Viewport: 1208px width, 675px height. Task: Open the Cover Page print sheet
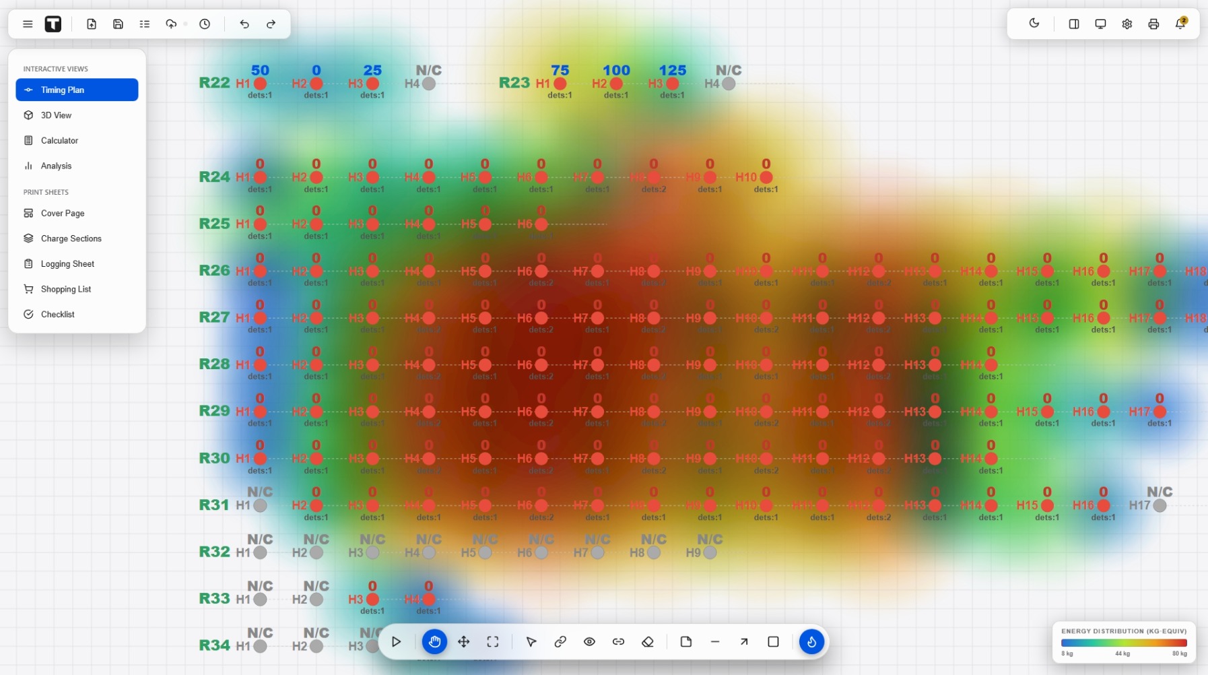coord(77,214)
